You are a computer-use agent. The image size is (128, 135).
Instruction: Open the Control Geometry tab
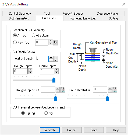point(20,14)
